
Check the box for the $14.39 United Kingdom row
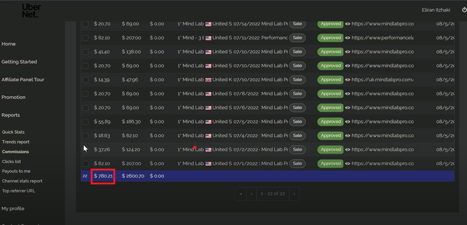(x=86, y=80)
